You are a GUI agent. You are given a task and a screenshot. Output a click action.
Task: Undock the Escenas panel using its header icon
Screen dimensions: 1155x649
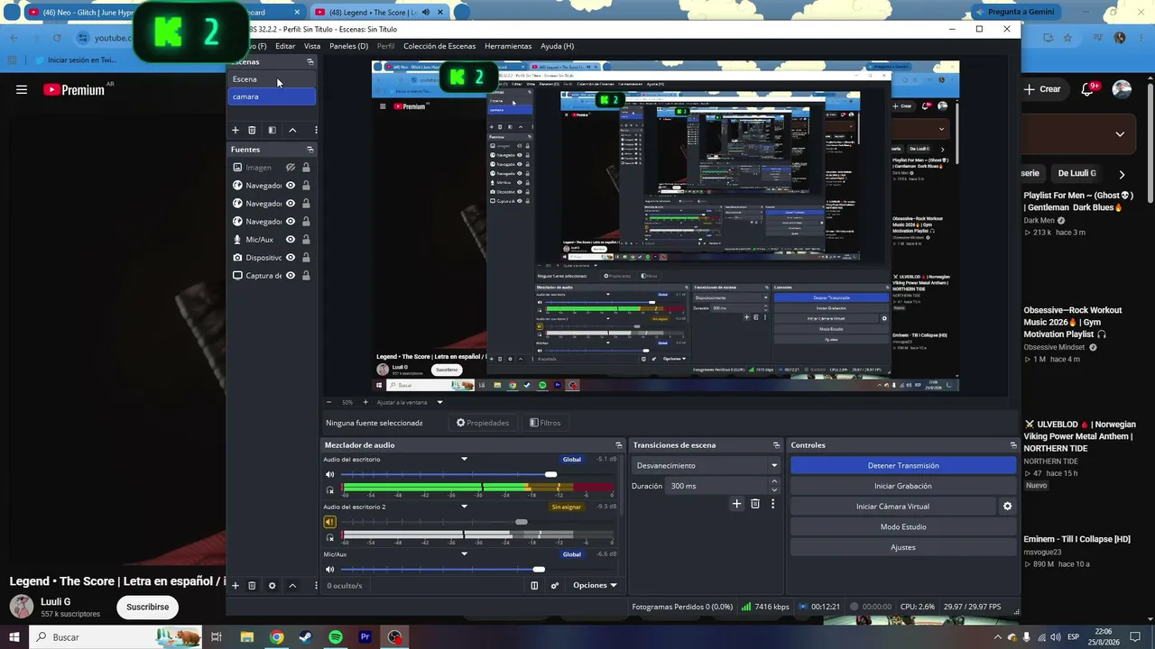pyautogui.click(x=310, y=62)
